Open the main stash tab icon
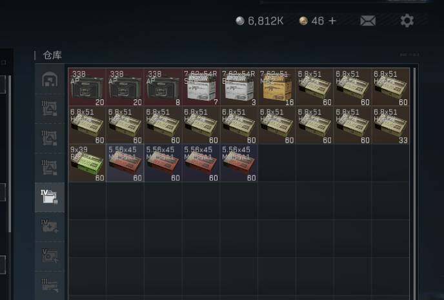 coord(50,79)
